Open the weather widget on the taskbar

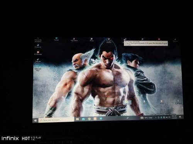[147, 118]
